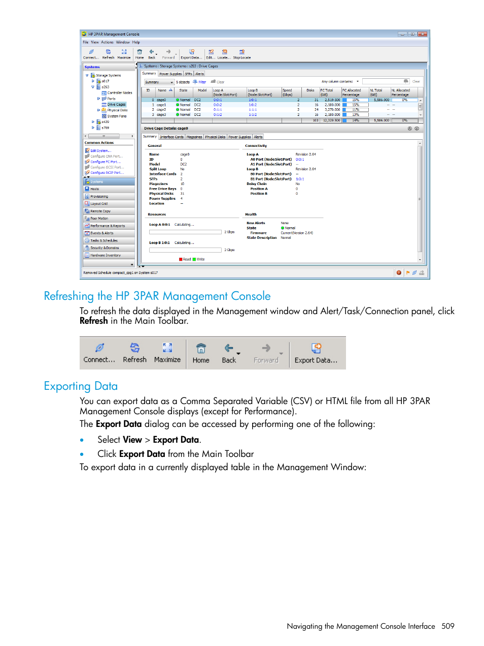Viewport: 484px width, 646px height.
Task: Click Home in the enlarged toolbar image
Action: 201,353
